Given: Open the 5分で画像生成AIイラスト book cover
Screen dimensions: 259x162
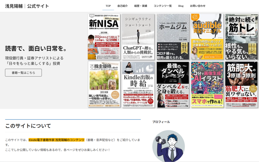Looking at the screenshot, I should [207, 84].
